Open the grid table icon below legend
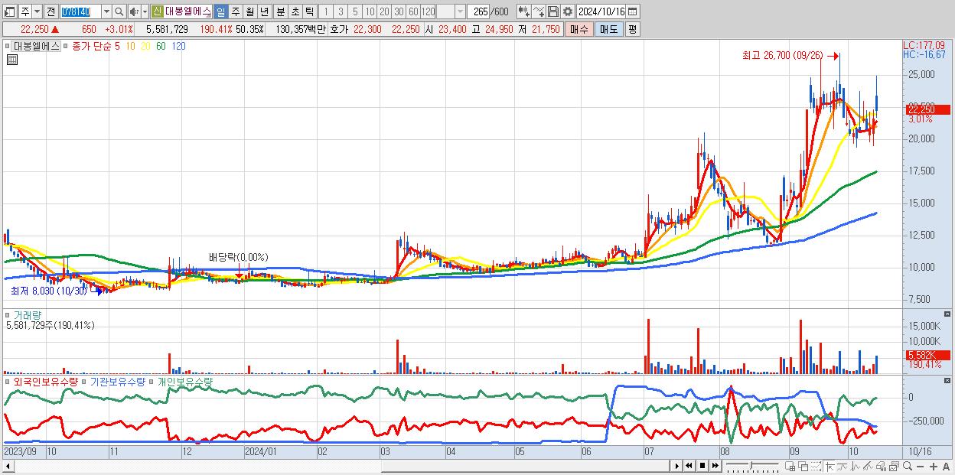 (11, 60)
